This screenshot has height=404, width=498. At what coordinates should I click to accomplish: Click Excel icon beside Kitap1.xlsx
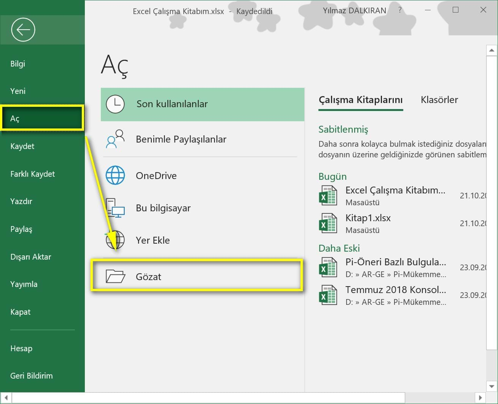pyautogui.click(x=328, y=223)
